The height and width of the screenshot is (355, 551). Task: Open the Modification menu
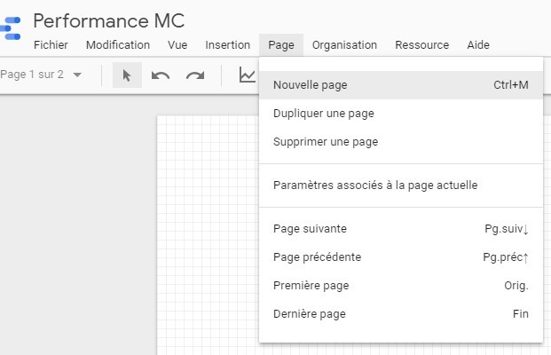[x=117, y=45]
